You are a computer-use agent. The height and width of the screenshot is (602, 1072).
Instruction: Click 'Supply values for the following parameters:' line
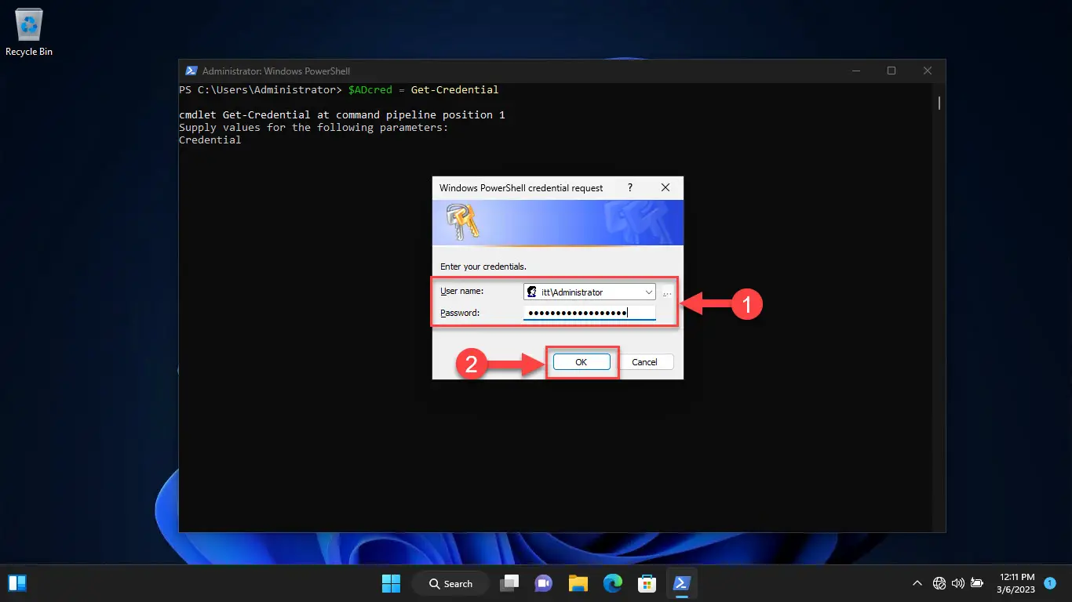tap(314, 128)
